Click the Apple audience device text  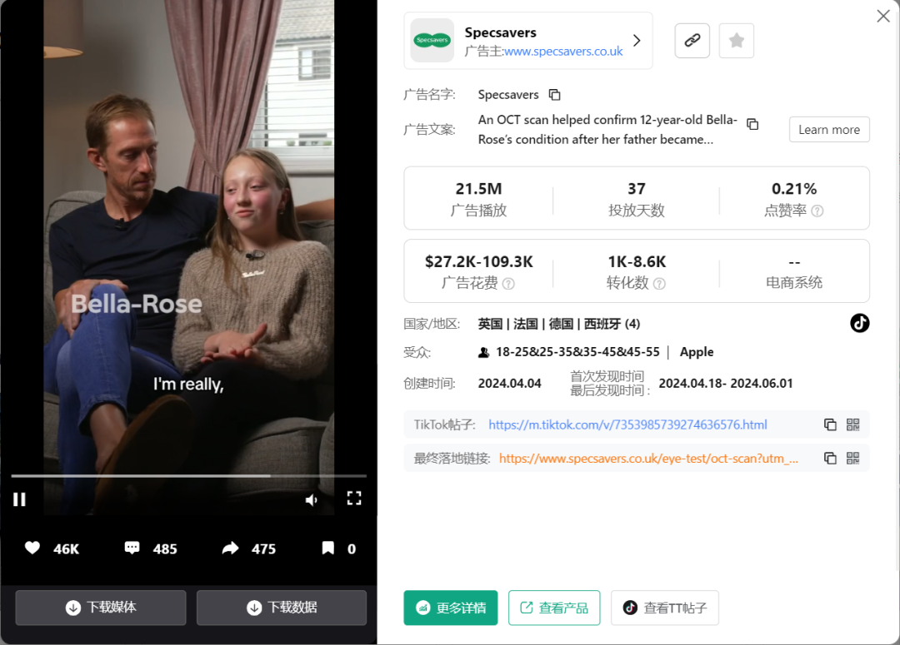(x=696, y=352)
